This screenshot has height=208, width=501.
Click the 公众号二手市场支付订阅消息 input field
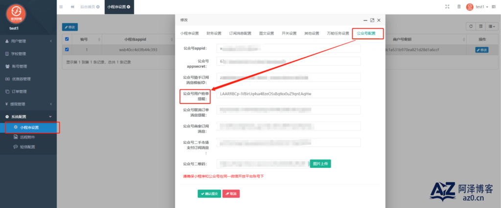click(288, 142)
